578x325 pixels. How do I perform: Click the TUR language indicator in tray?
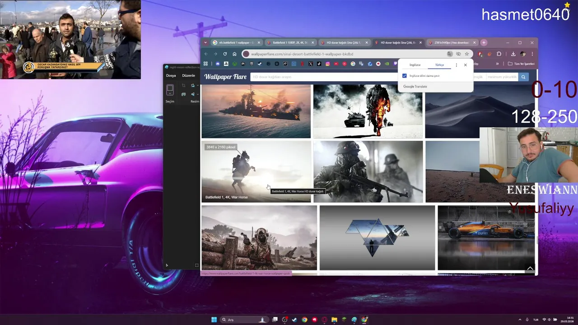coord(536,320)
